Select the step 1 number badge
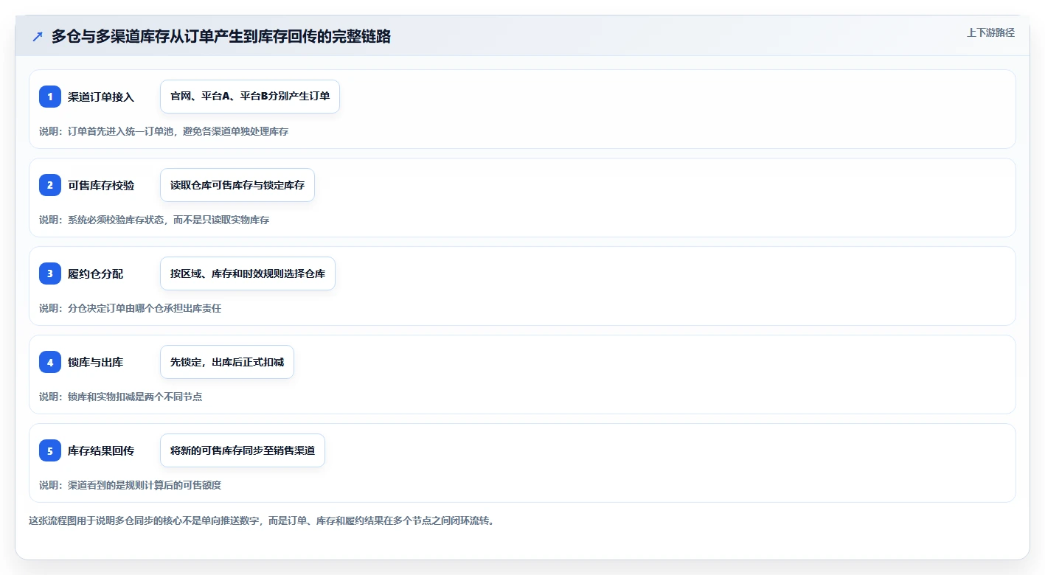1045x575 pixels. point(50,97)
